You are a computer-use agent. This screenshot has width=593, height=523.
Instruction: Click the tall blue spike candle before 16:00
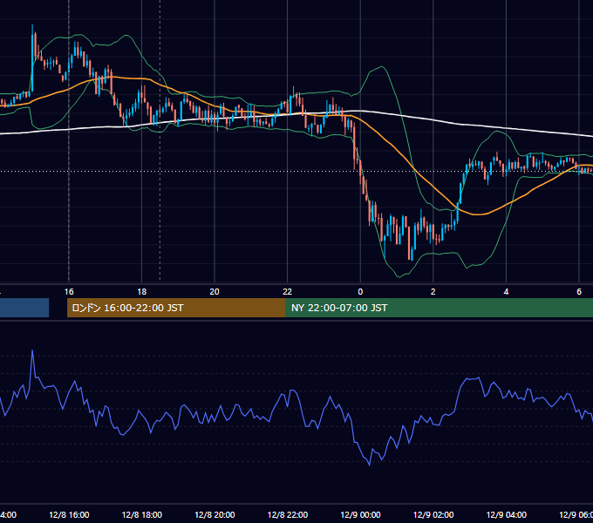point(32,58)
